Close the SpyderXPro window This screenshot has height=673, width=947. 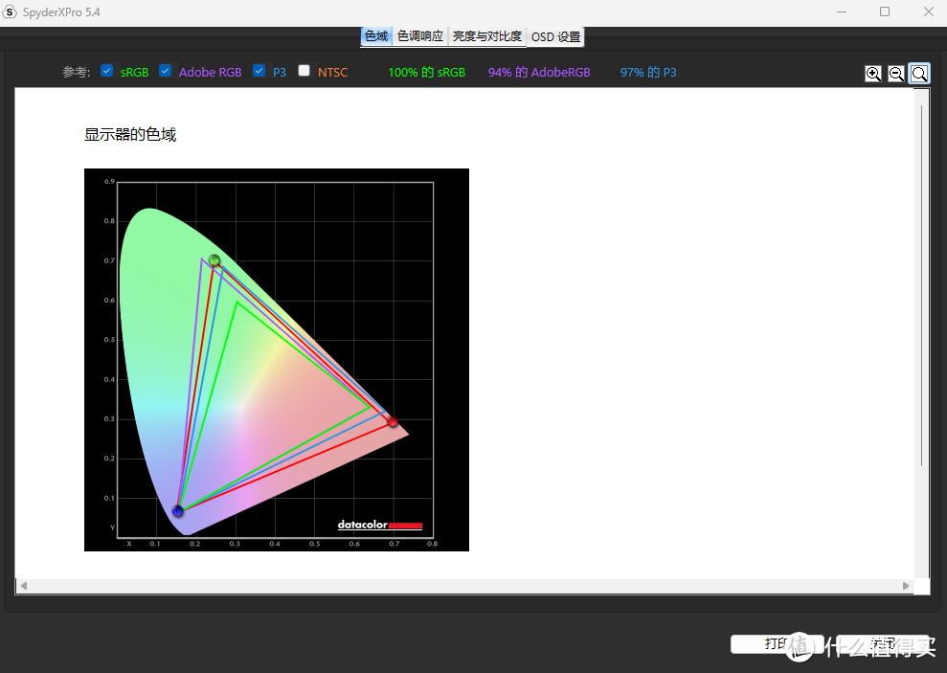point(928,12)
